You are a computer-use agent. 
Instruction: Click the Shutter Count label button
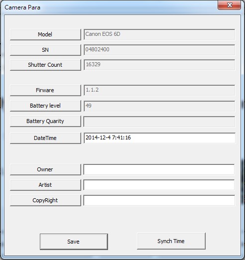tap(45, 65)
